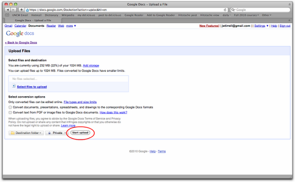Click the Documents label in Google bar
The image size is (295, 182).
click(x=37, y=26)
